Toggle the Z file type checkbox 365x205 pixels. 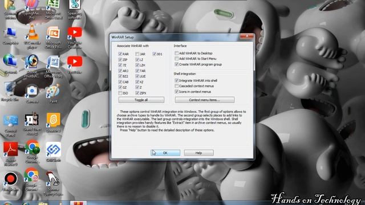137,87
